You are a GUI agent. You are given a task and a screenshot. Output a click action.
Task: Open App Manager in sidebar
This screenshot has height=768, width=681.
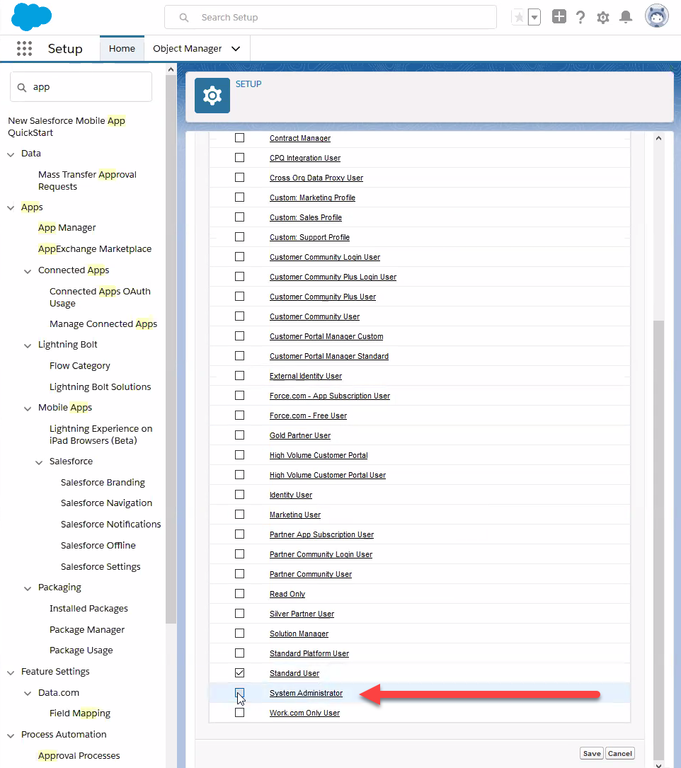pos(67,228)
